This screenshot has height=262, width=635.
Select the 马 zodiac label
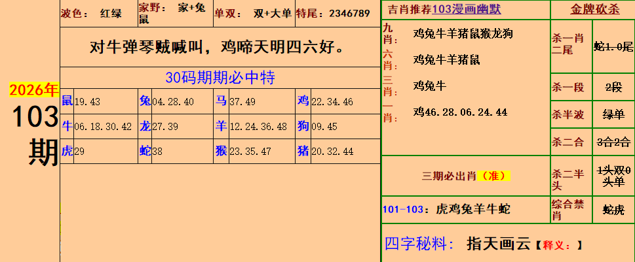[221, 101]
